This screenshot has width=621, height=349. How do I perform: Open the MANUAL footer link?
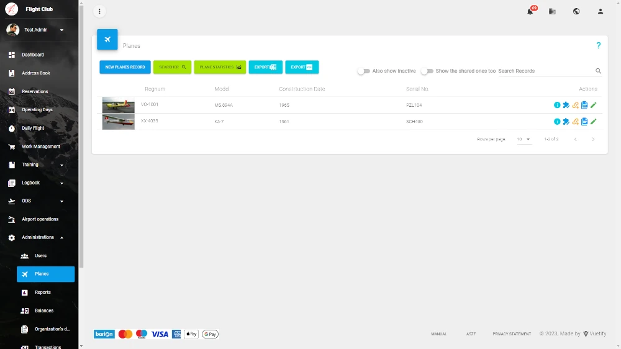click(x=439, y=334)
